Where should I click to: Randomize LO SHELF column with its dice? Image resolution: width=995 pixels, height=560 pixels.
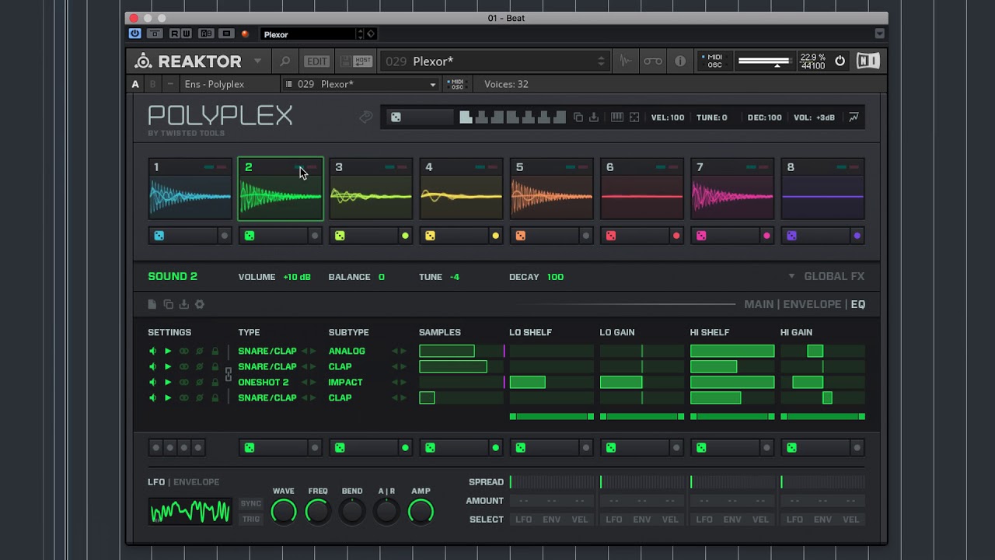521,447
